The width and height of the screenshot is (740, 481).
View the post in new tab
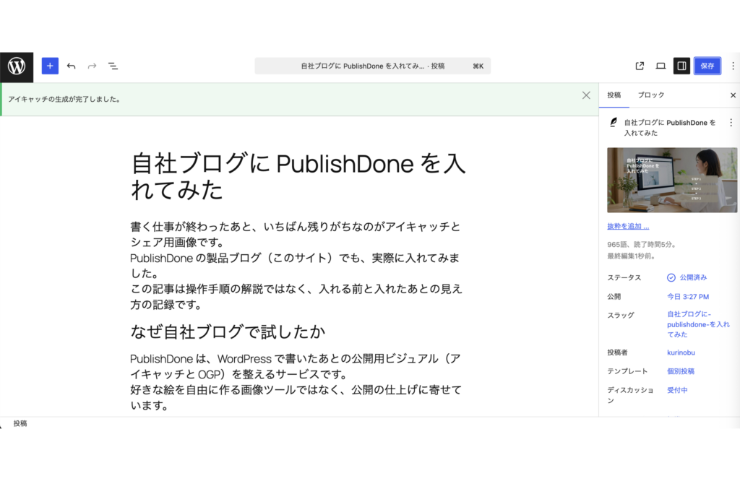(x=640, y=66)
